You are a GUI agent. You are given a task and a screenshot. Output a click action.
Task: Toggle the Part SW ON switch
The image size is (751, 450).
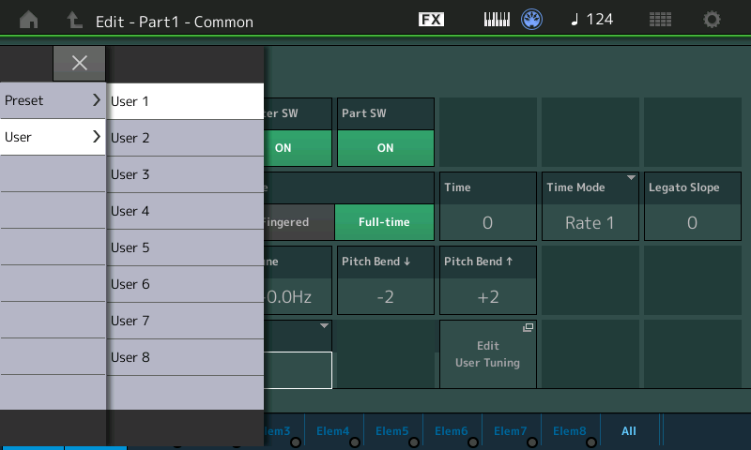click(385, 147)
